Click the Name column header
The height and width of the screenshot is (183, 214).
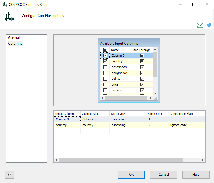tap(120, 50)
